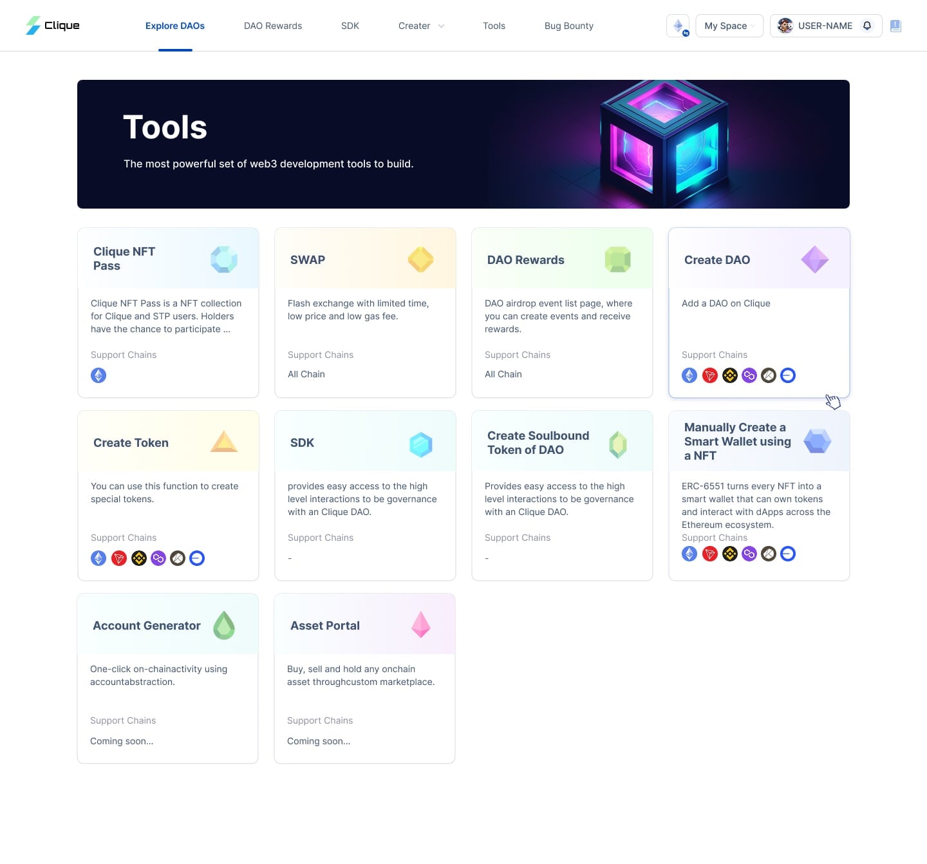Open Bug Bounty navigation item

[569, 26]
